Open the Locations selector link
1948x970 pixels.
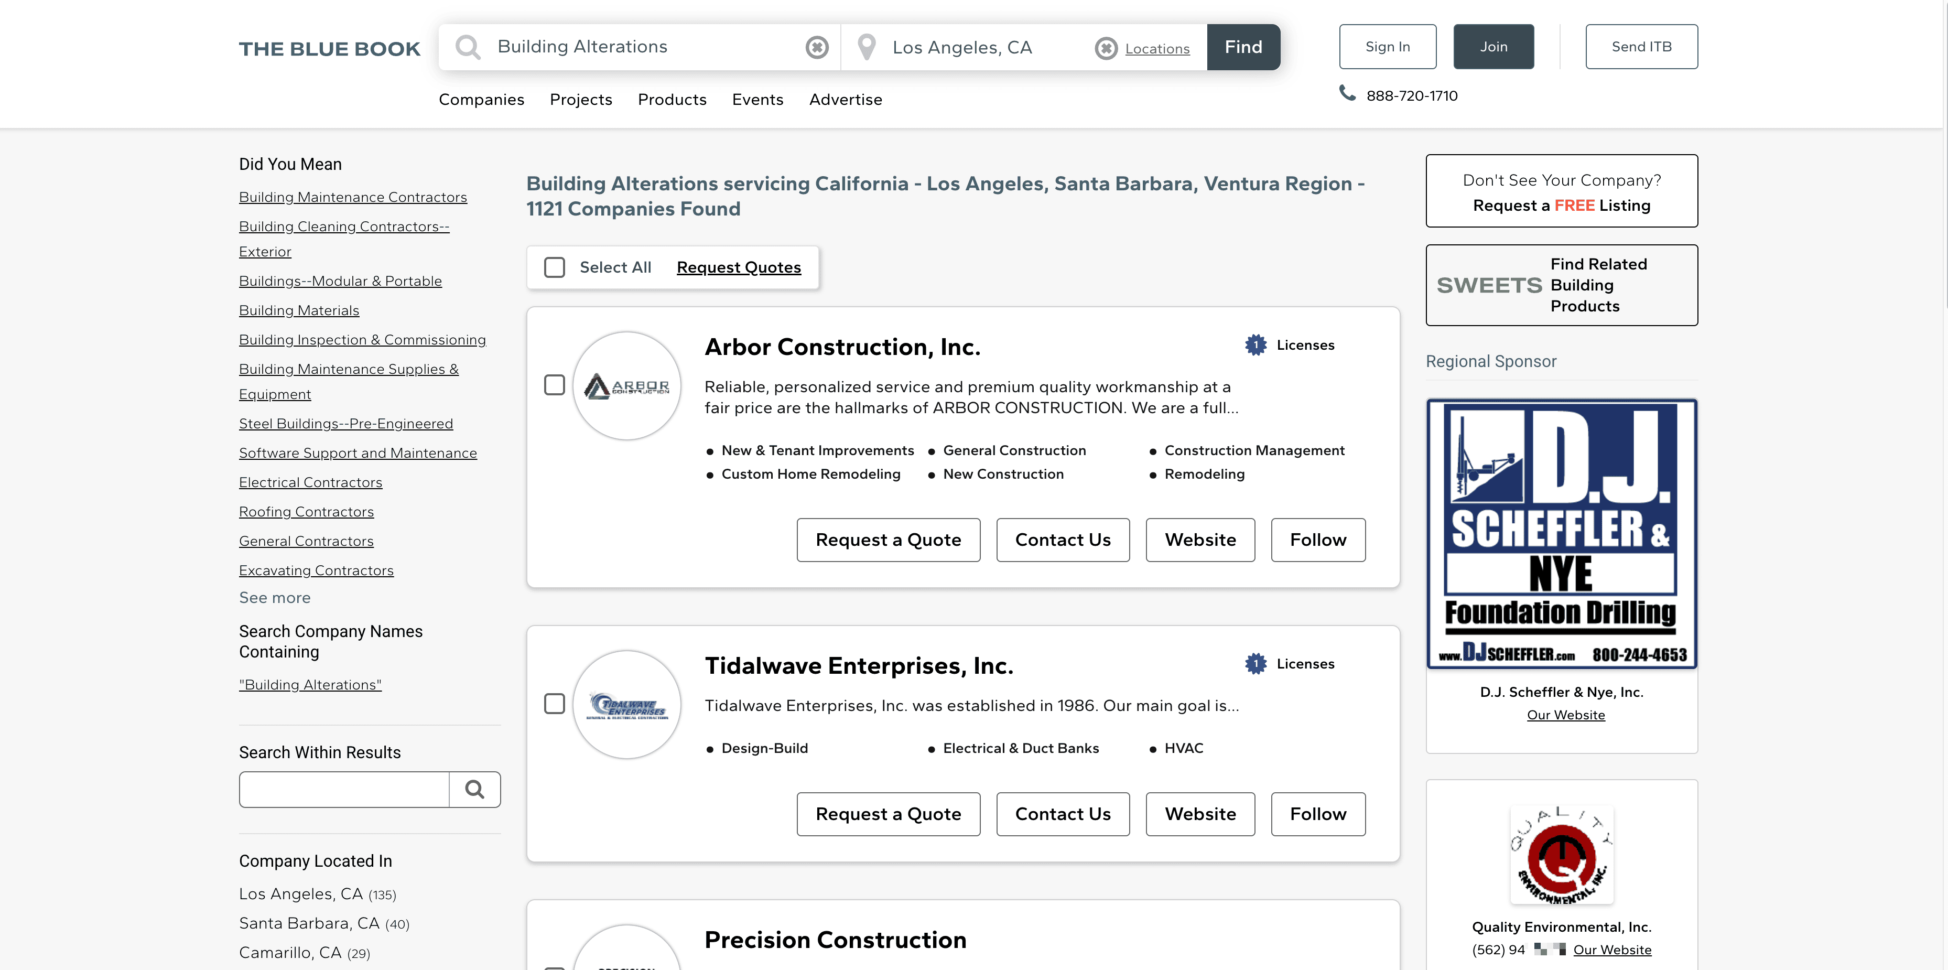click(x=1156, y=48)
